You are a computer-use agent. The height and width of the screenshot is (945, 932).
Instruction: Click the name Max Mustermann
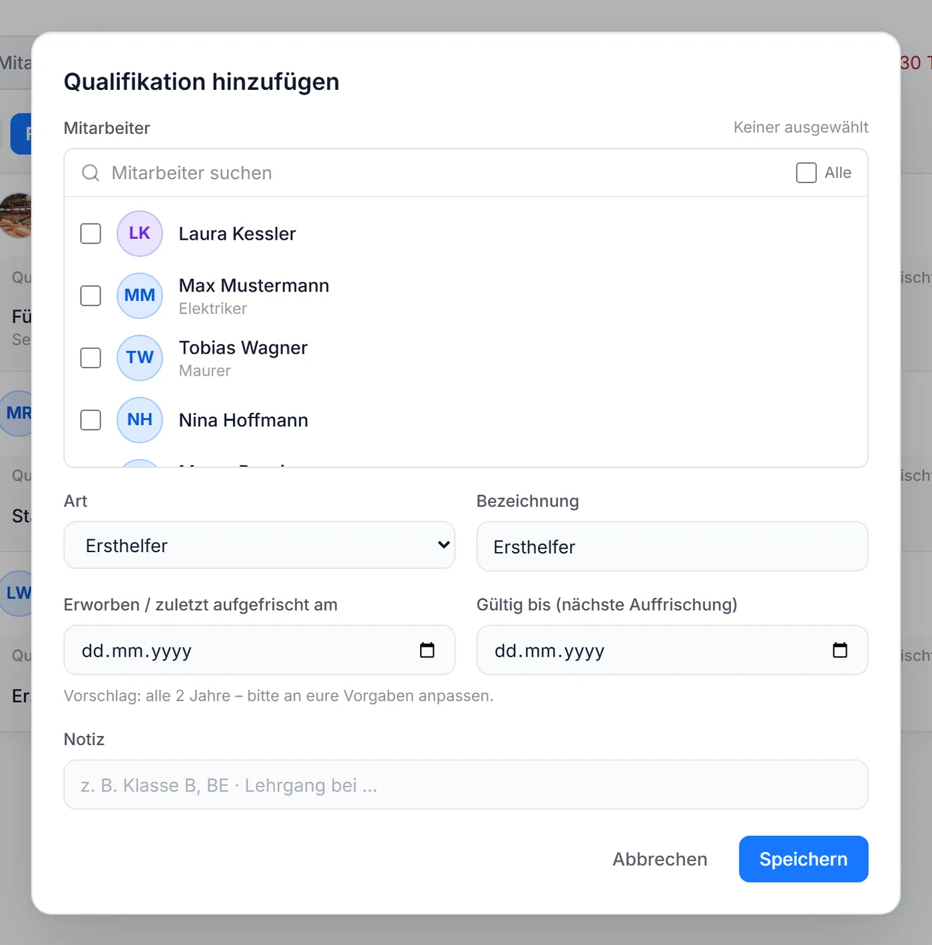pos(254,286)
